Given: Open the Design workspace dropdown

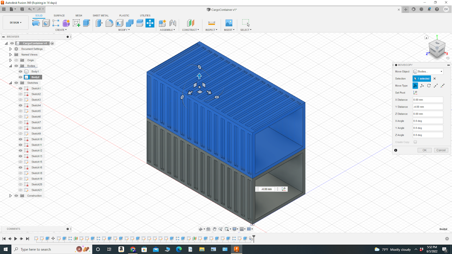Looking at the screenshot, I should pyautogui.click(x=16, y=23).
